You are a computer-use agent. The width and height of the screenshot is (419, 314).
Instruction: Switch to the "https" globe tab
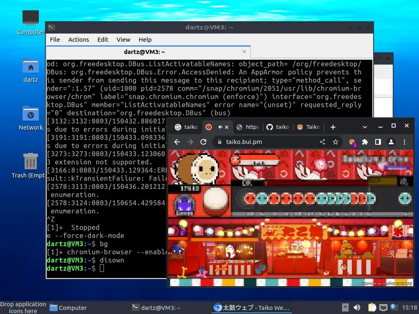(x=248, y=127)
